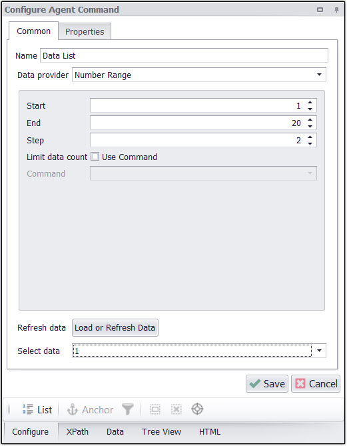The height and width of the screenshot is (446, 347).
Task: Open the XPath bottom tab
Action: (77, 432)
